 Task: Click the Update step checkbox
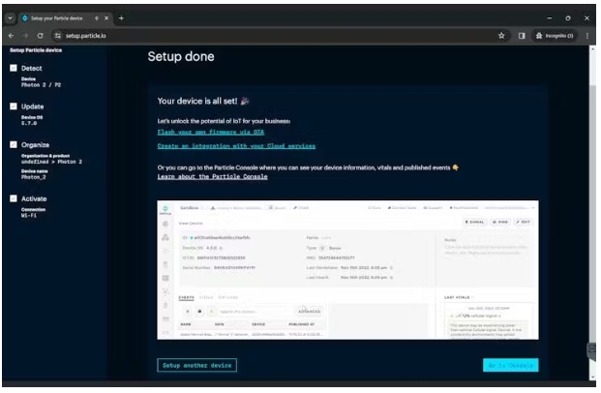(x=14, y=106)
